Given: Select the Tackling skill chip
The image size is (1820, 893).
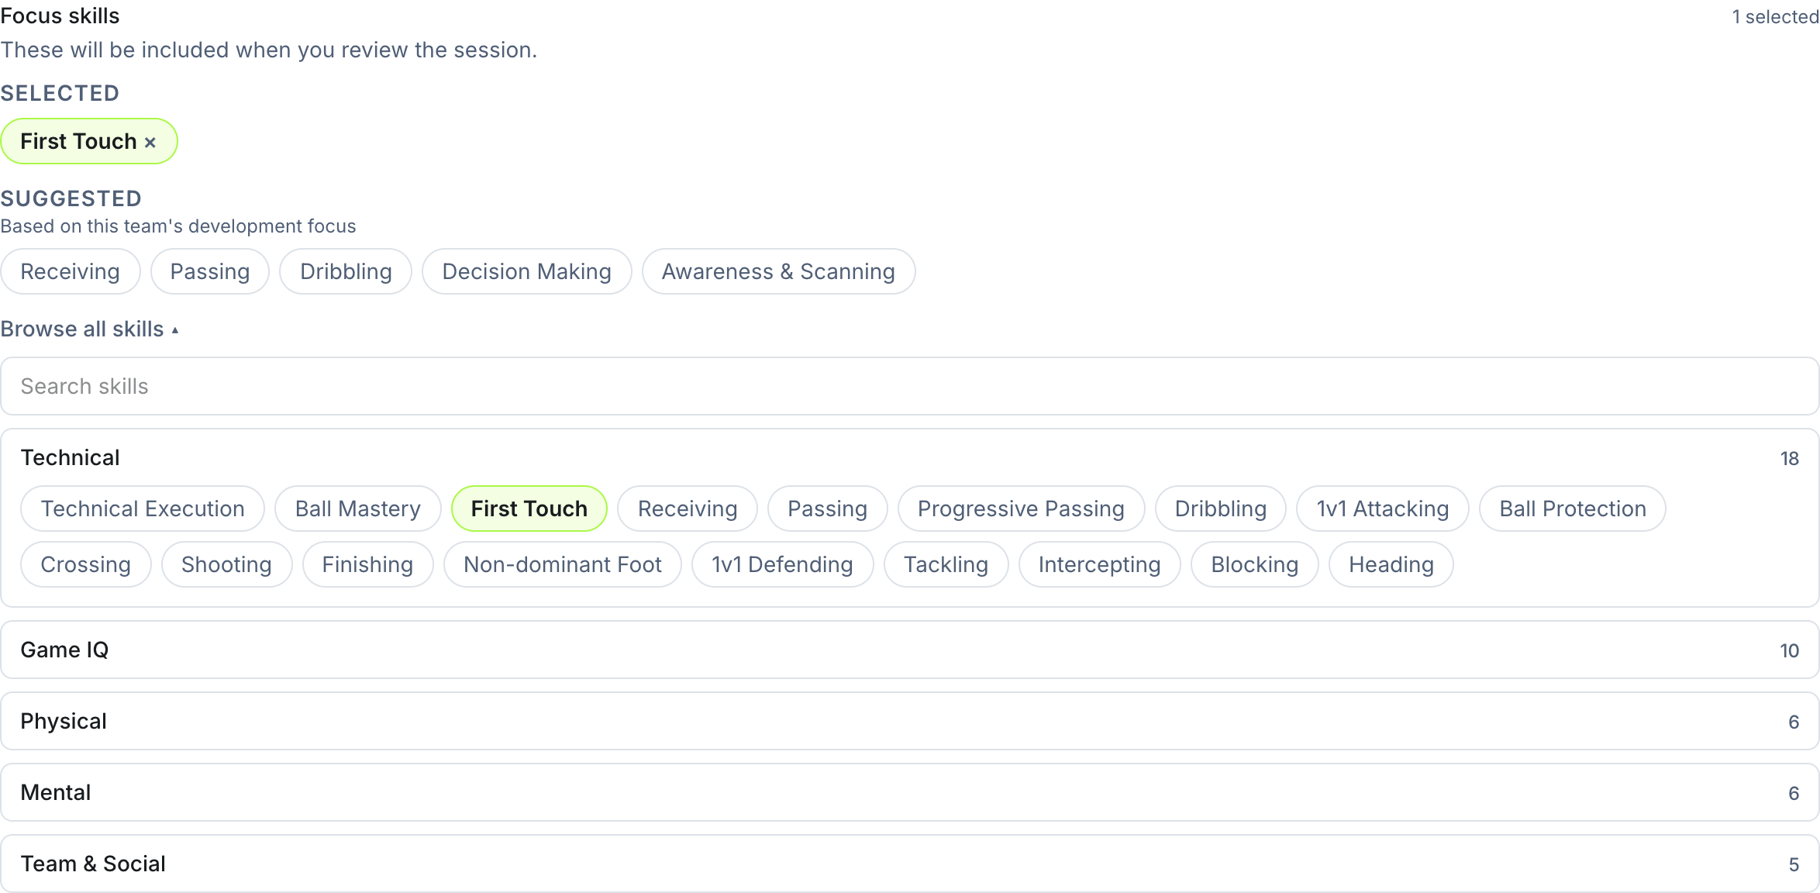Looking at the screenshot, I should (x=946, y=564).
